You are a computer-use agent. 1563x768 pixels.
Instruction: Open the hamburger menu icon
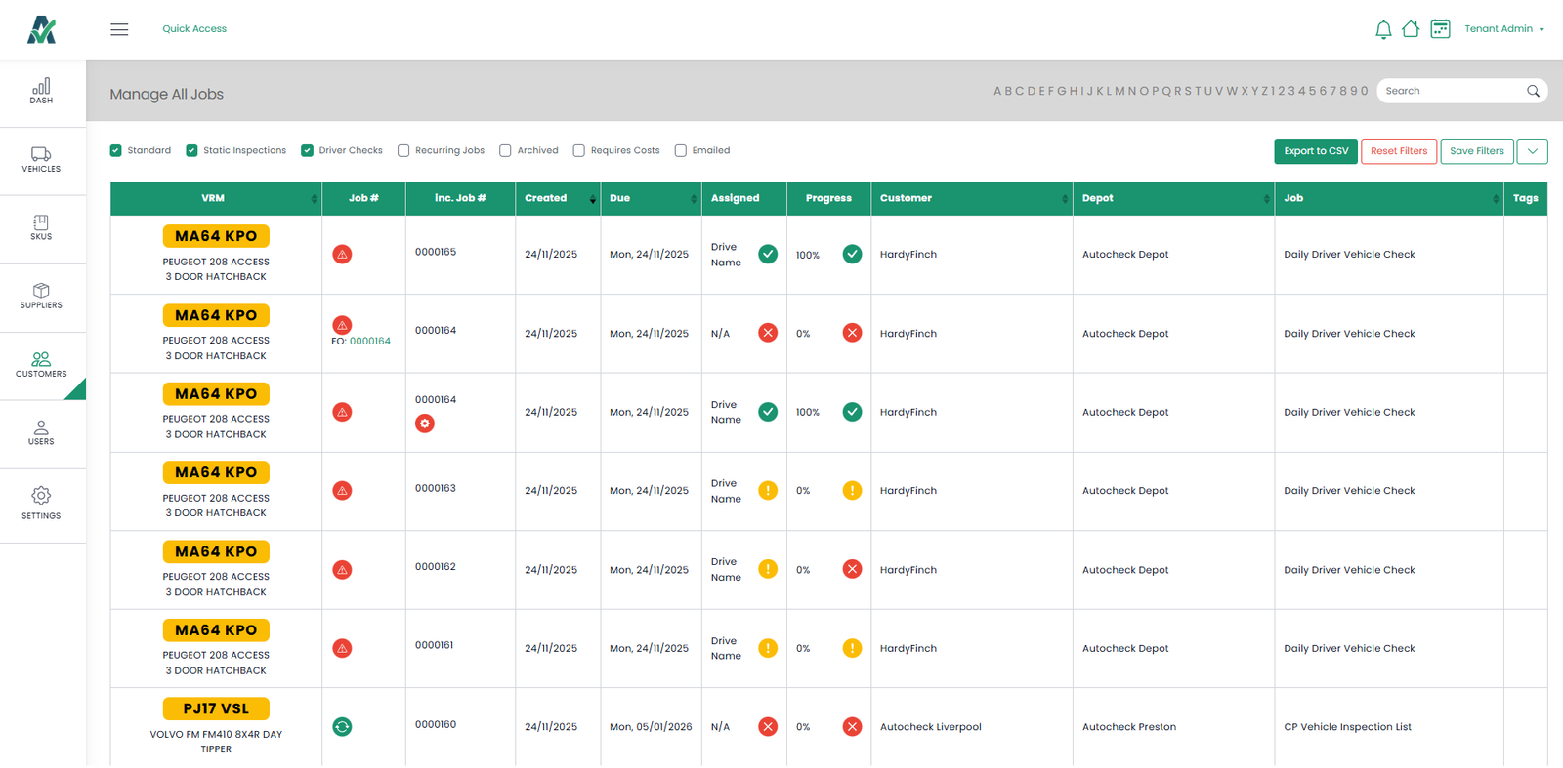point(119,29)
